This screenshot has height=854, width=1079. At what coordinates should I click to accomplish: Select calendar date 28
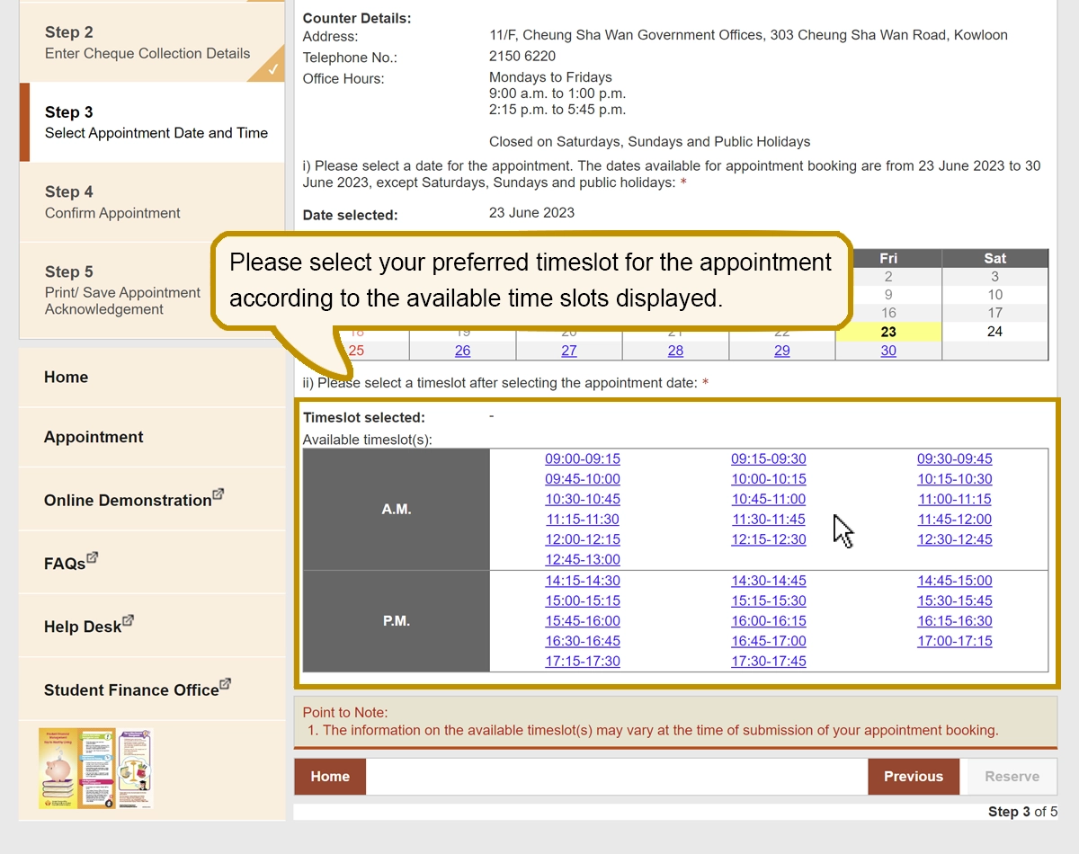tap(675, 351)
